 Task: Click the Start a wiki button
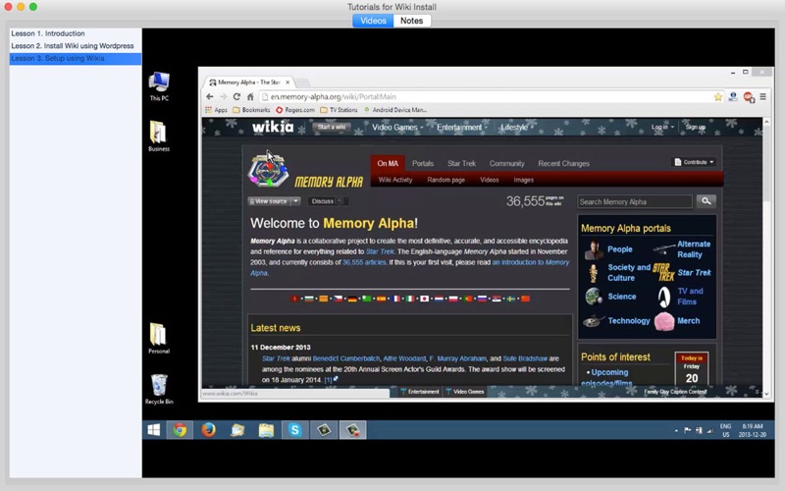[332, 128]
